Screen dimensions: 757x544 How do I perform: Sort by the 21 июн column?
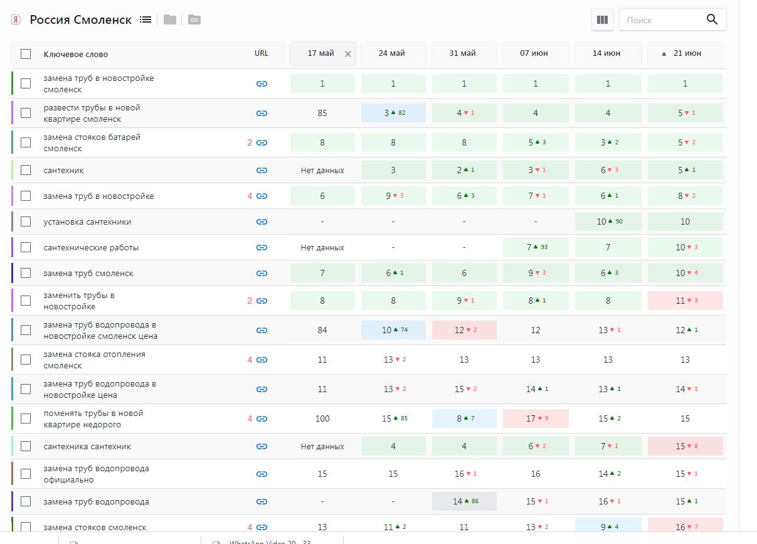pos(685,54)
